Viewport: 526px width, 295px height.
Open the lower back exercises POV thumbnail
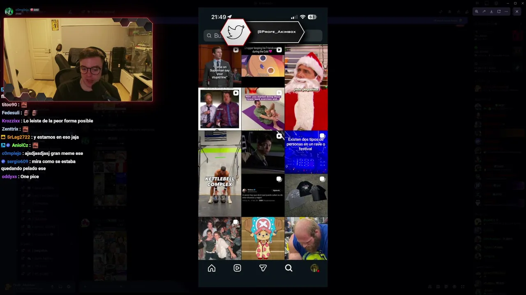(263, 109)
